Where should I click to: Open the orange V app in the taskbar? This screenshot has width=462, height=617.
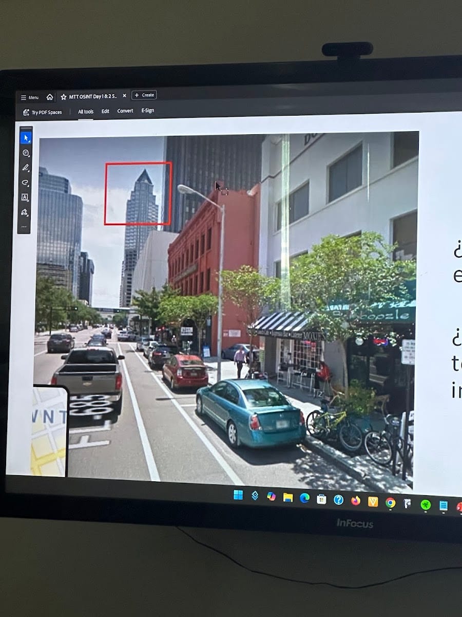click(x=373, y=501)
